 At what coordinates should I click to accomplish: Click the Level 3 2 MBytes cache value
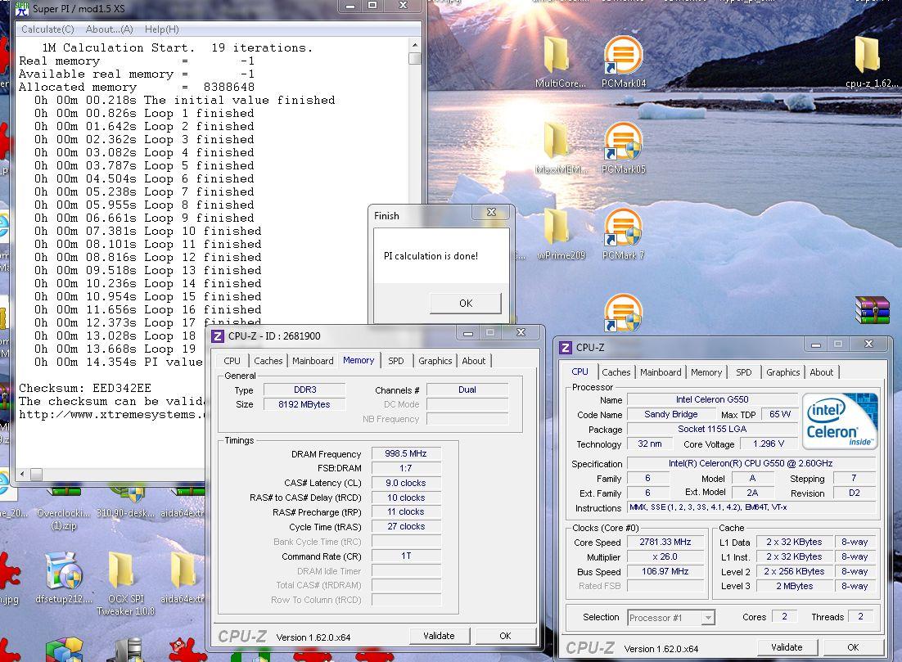pos(795,586)
